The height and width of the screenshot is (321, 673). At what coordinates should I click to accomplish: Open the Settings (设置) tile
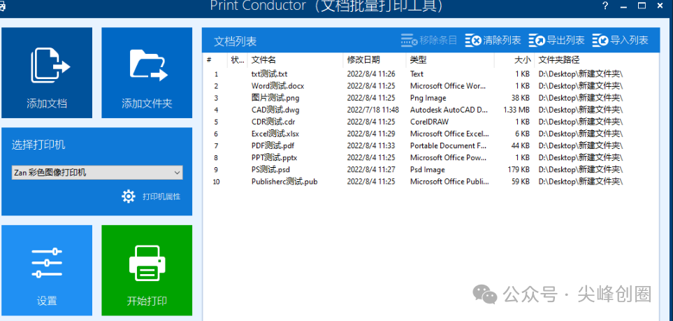[47, 270]
